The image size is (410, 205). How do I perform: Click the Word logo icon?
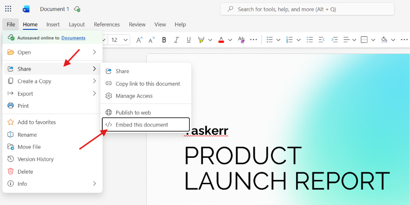26,9
